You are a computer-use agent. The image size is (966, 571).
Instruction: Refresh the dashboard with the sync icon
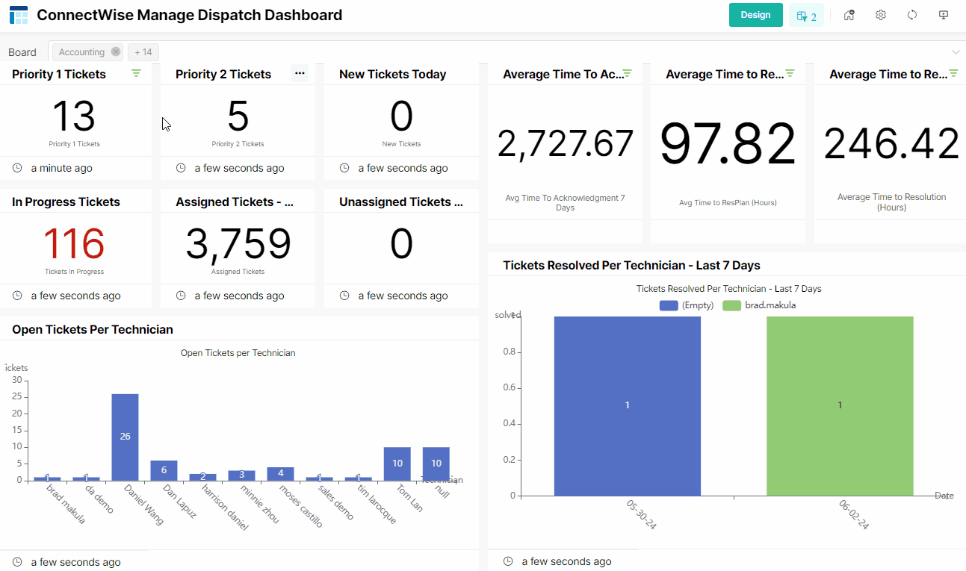[x=911, y=14]
